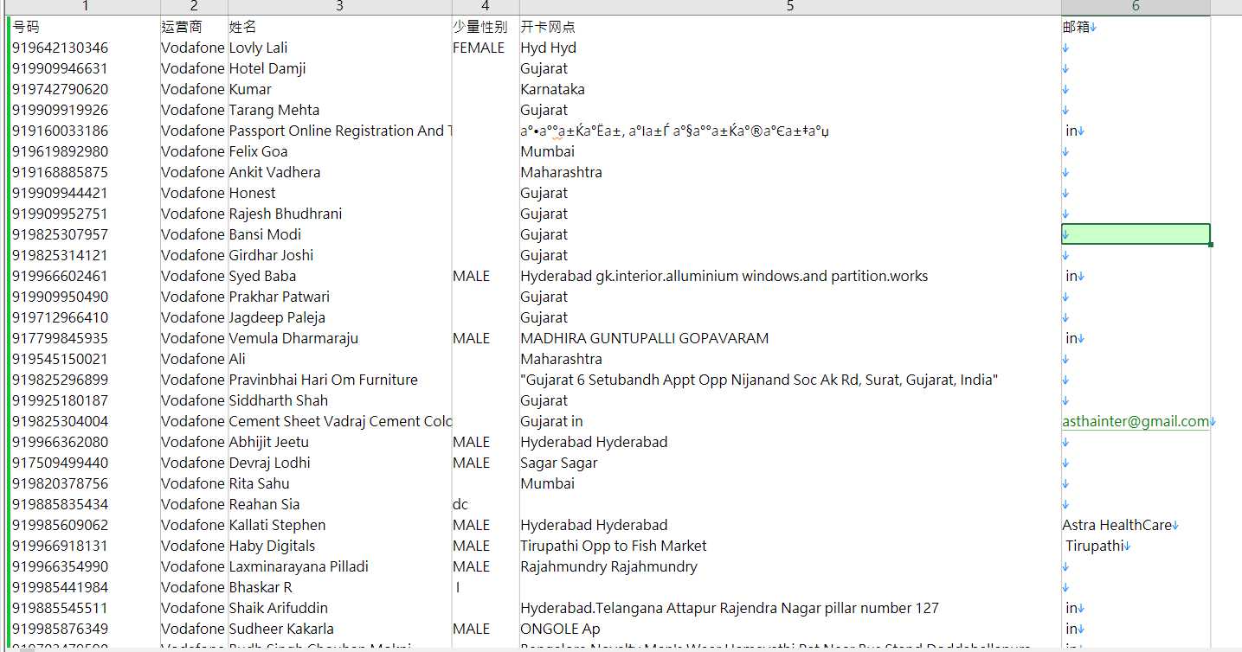Click the Felix Goa name cell

click(x=339, y=151)
